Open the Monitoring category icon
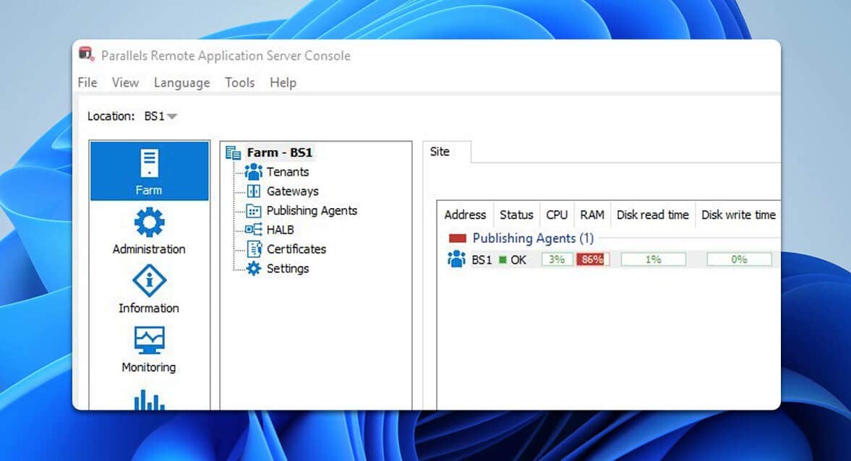The height and width of the screenshot is (461, 851). [149, 340]
